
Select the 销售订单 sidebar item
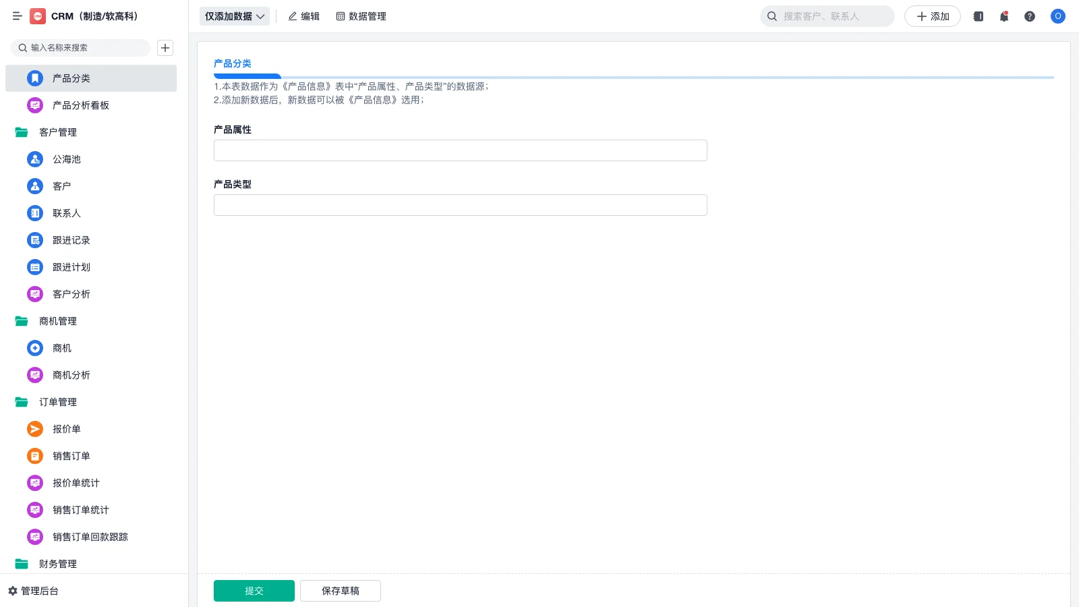pos(71,456)
